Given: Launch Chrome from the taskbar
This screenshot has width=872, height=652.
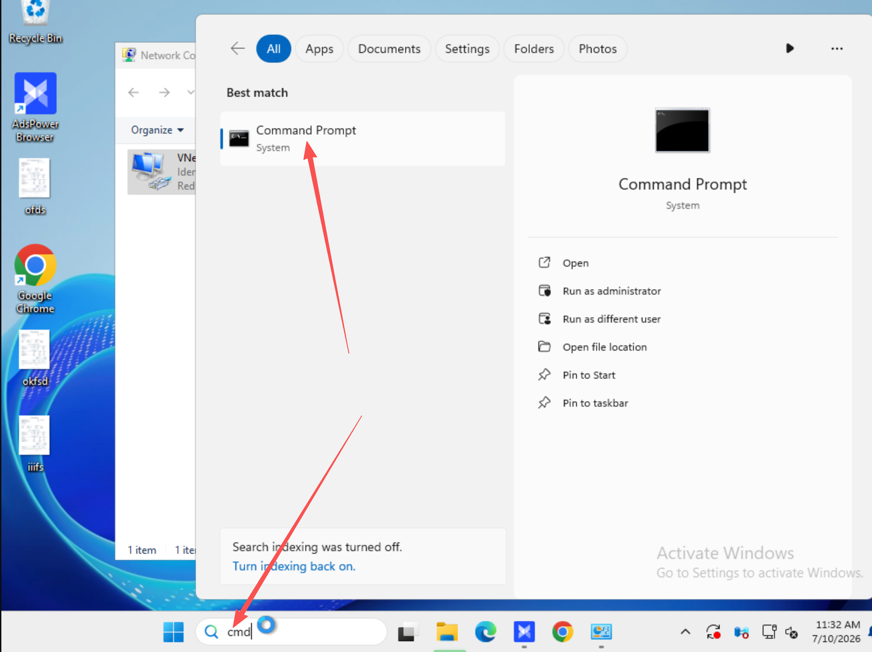Looking at the screenshot, I should pyautogui.click(x=563, y=632).
